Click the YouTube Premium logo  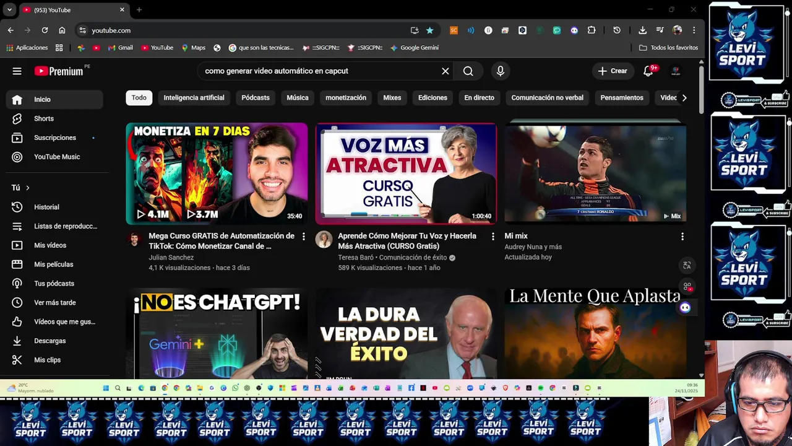(x=59, y=71)
